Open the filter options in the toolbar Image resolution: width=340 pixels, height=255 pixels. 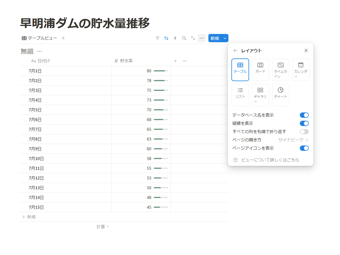pos(158,38)
